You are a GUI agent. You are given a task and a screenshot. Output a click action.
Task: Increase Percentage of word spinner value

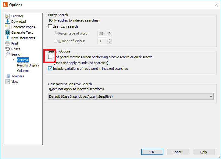(109, 32)
